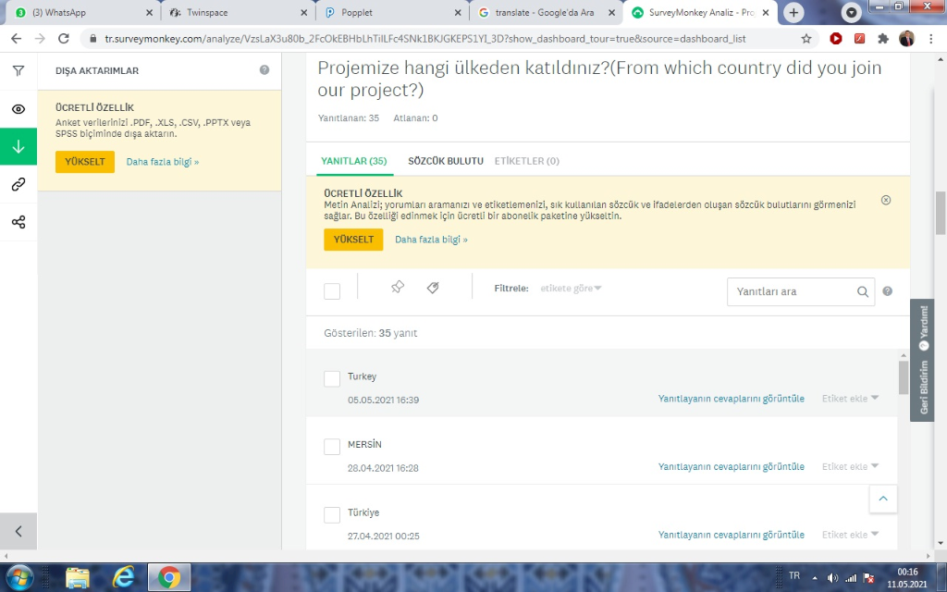
Task: Open the share sidebar icon
Action: 18,222
